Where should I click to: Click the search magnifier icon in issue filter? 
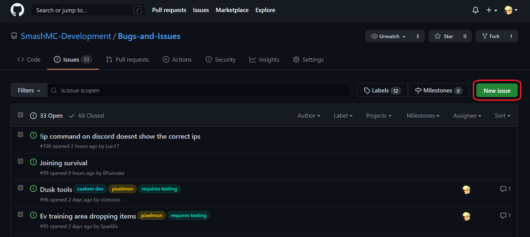(x=54, y=90)
